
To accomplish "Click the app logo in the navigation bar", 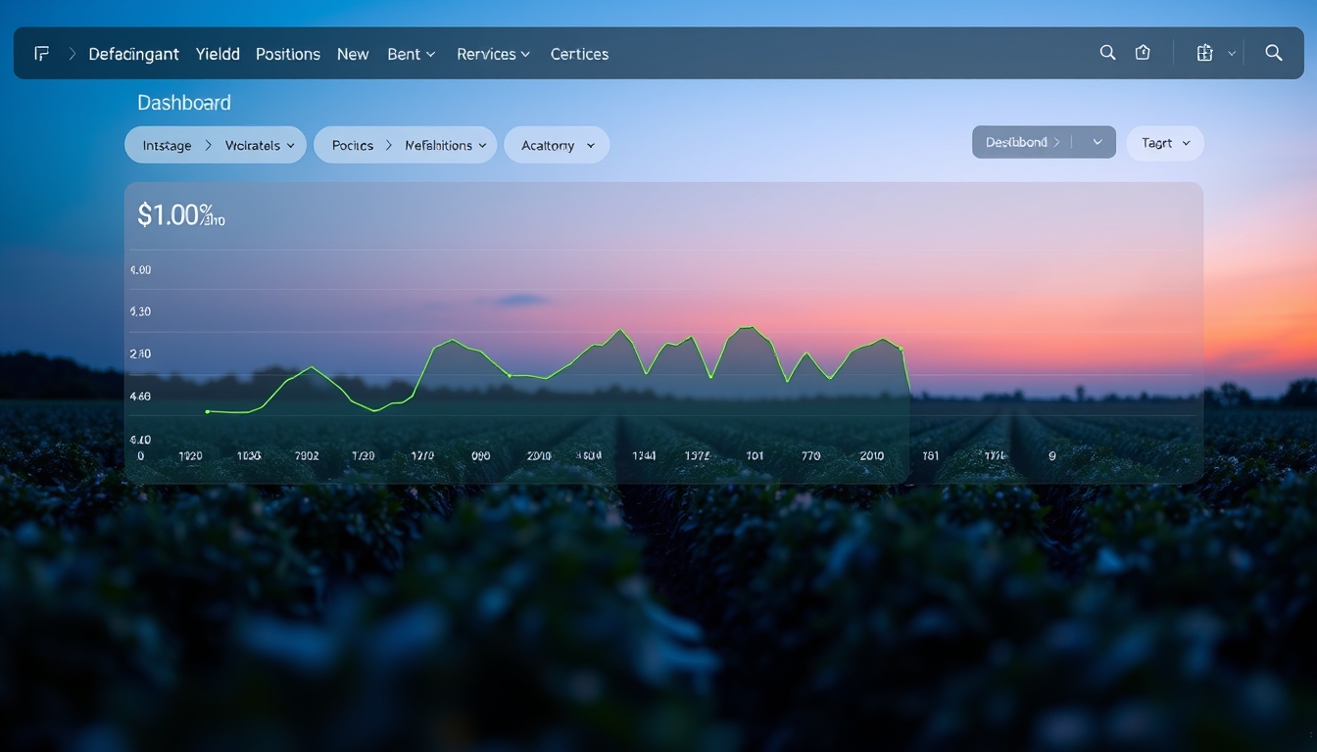I will click(41, 53).
